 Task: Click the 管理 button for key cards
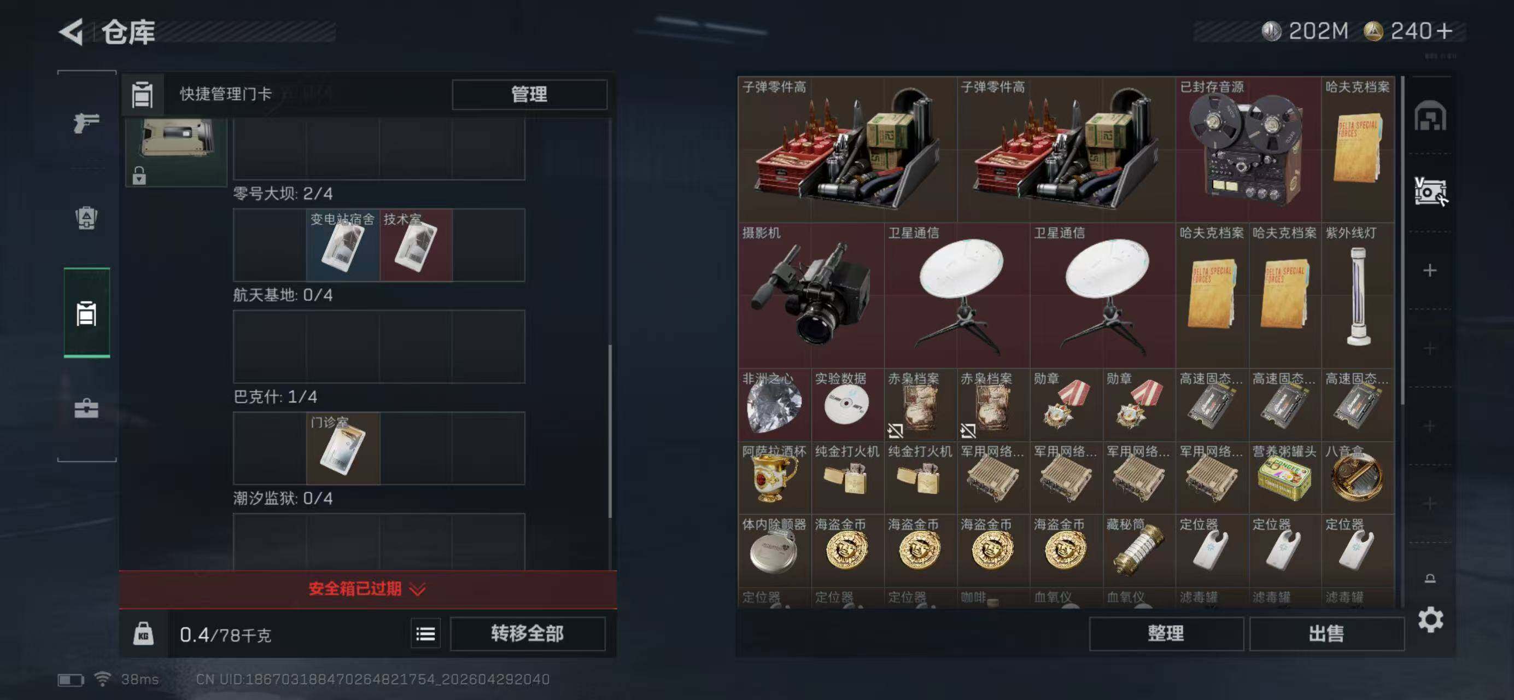pos(529,95)
